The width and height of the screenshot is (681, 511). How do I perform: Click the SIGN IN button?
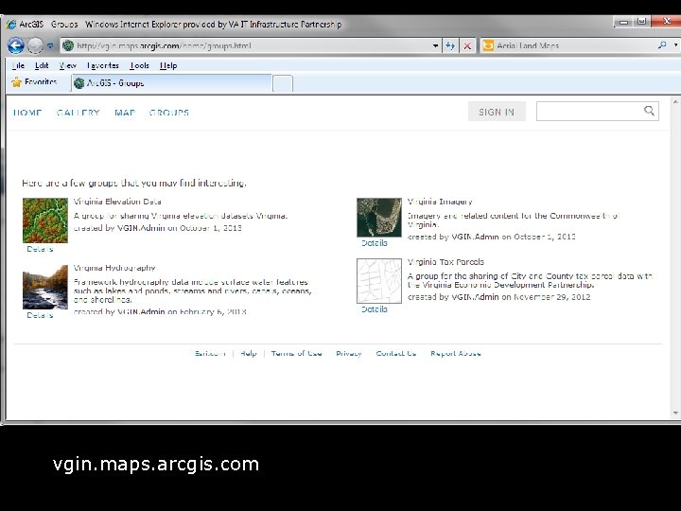point(497,112)
